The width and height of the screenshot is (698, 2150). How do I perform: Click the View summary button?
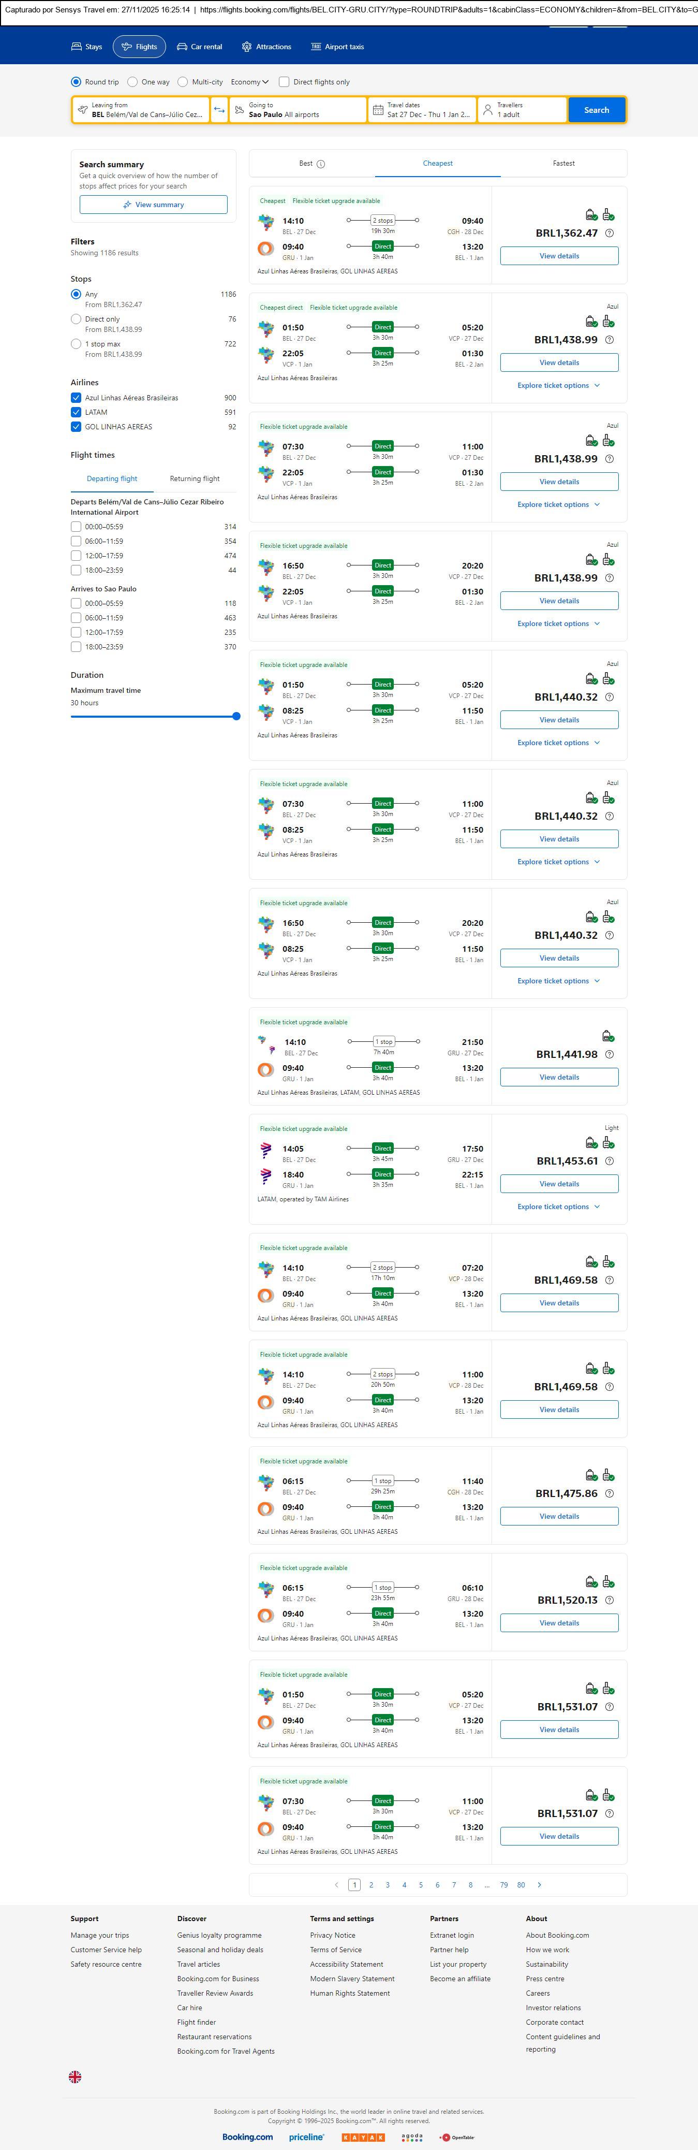(x=154, y=205)
